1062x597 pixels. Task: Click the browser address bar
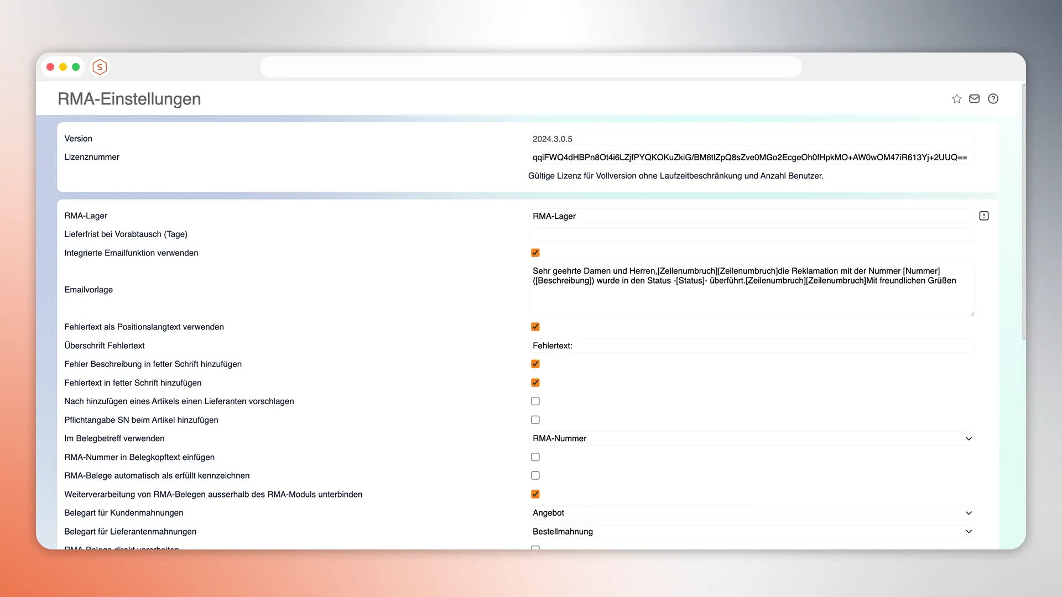(x=531, y=67)
